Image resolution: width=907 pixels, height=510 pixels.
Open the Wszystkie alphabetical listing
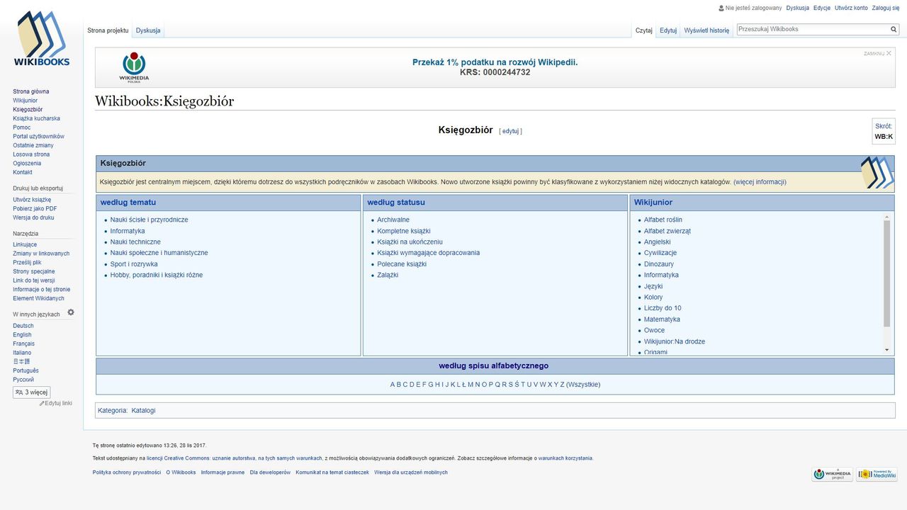click(x=583, y=385)
